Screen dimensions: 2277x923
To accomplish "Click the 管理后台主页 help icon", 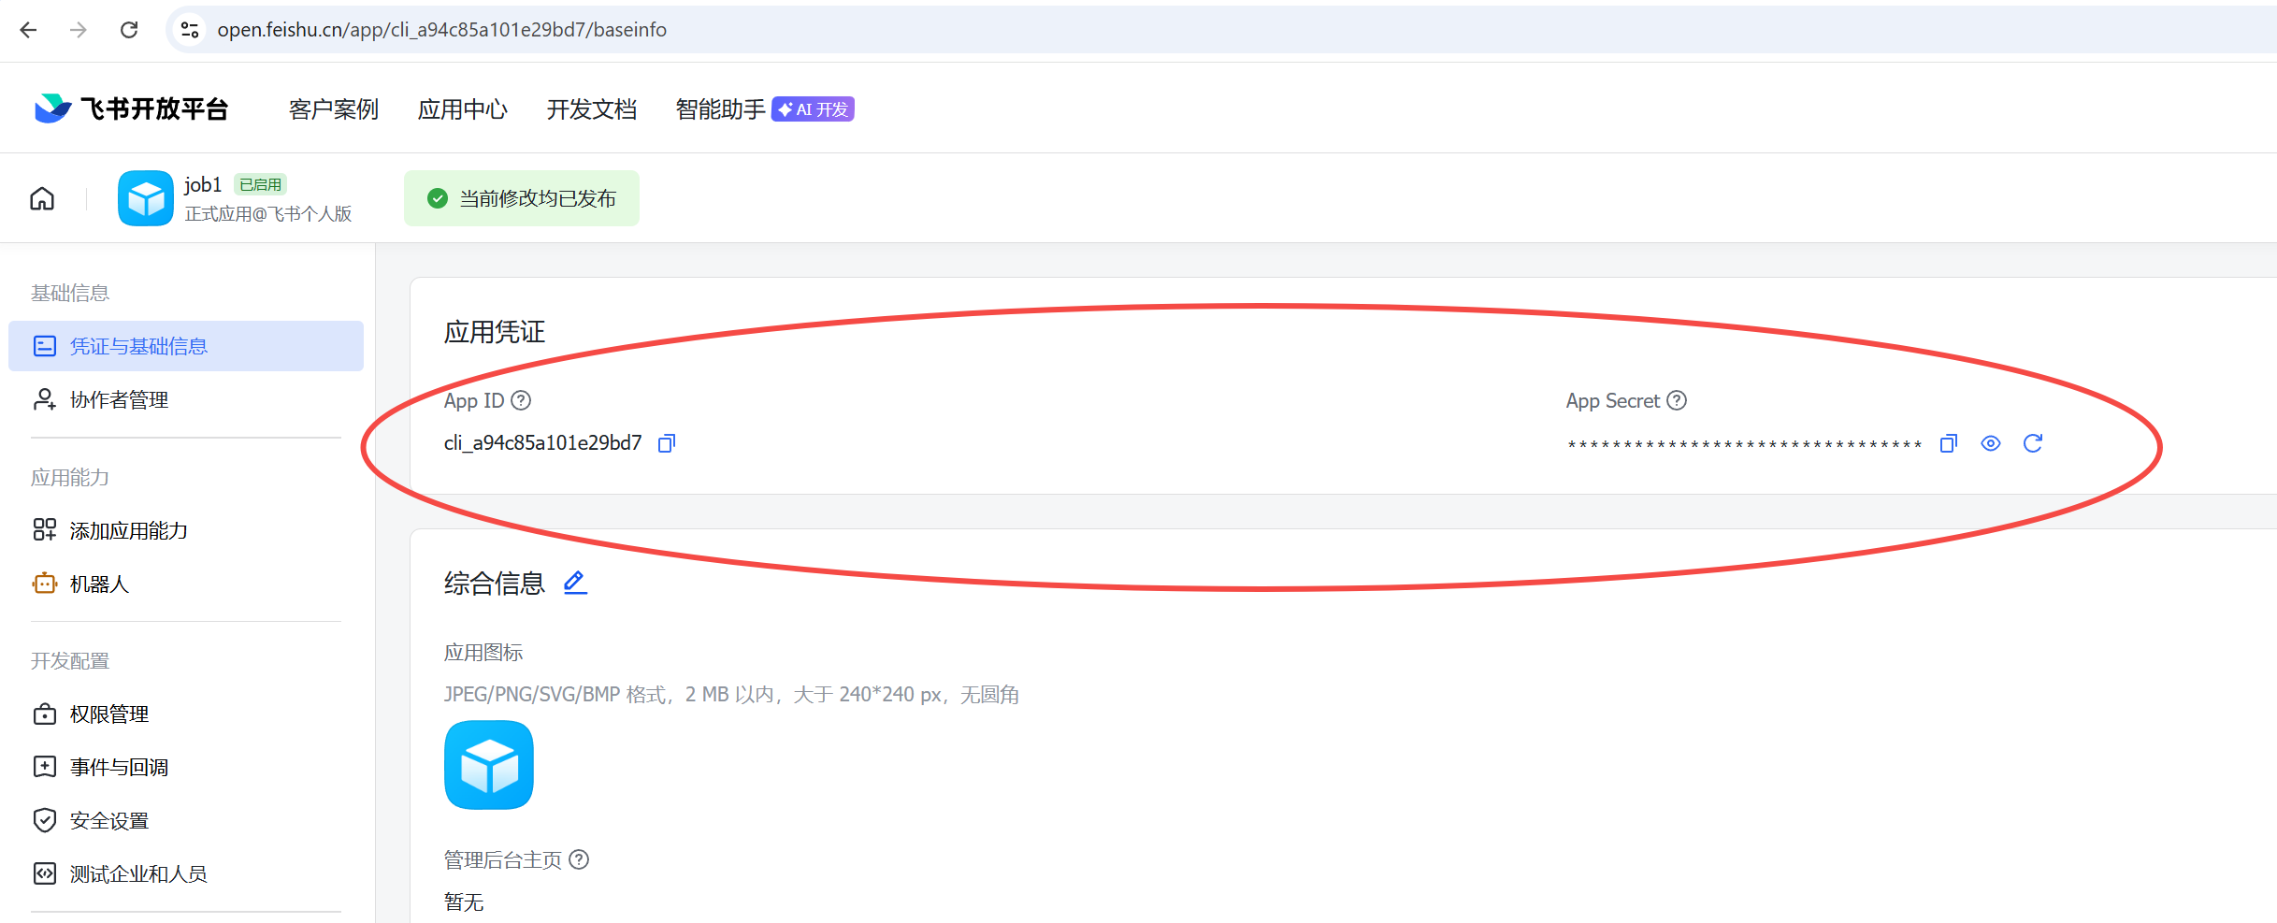I will click(580, 859).
